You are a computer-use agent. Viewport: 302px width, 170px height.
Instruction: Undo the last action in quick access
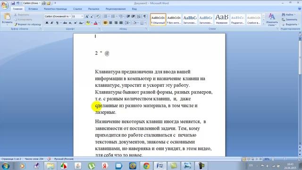coord(18,3)
